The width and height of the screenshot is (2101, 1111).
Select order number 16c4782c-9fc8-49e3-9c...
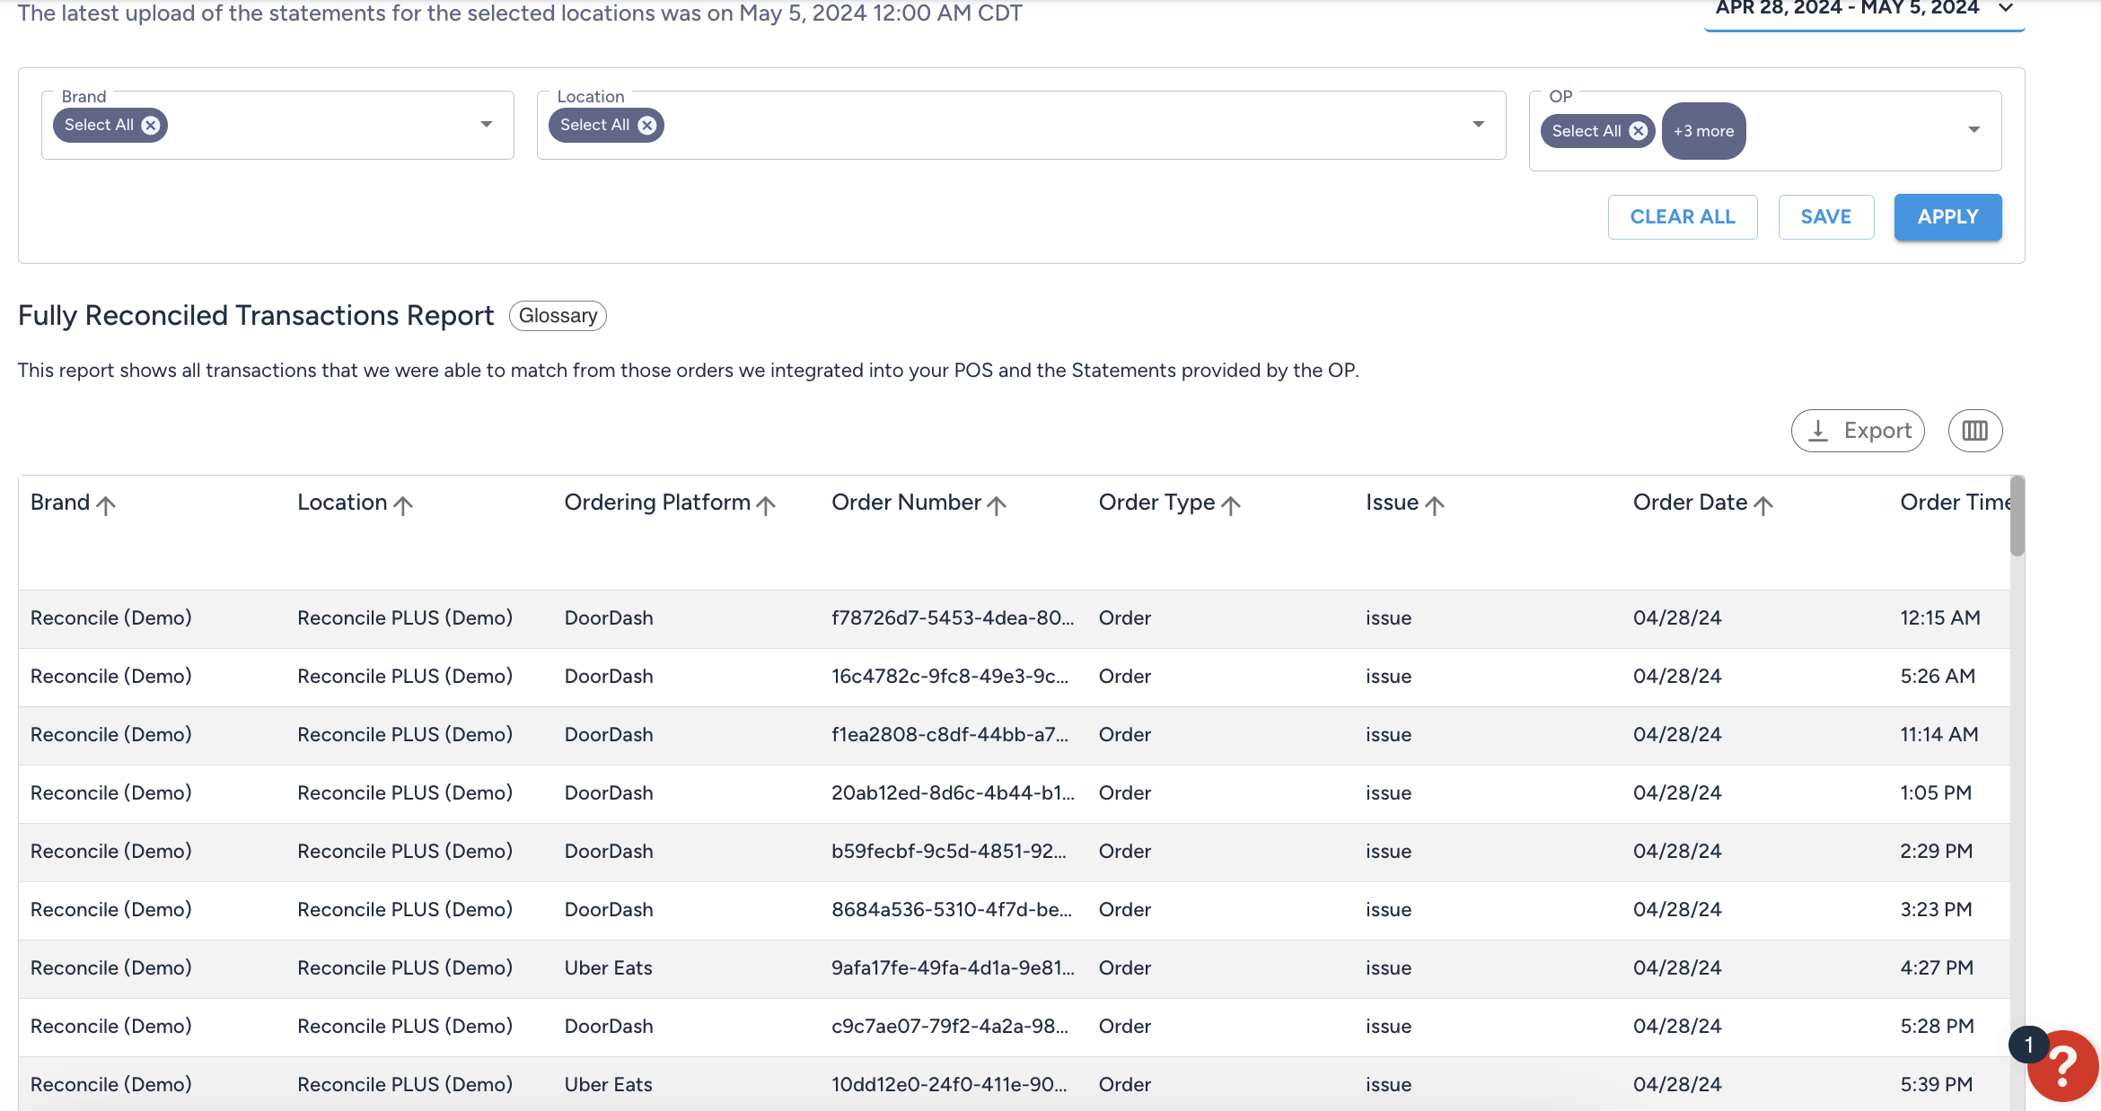[950, 677]
